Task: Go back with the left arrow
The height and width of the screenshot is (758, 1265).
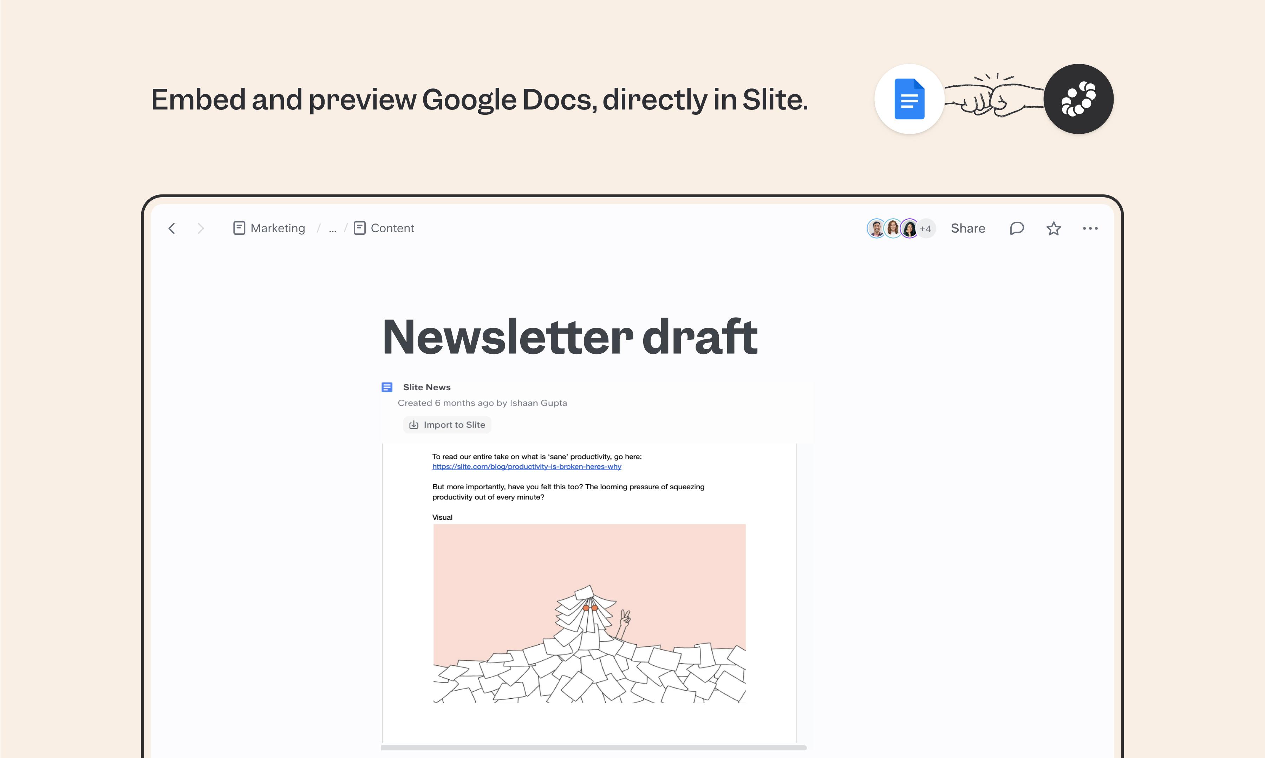Action: [x=172, y=228]
